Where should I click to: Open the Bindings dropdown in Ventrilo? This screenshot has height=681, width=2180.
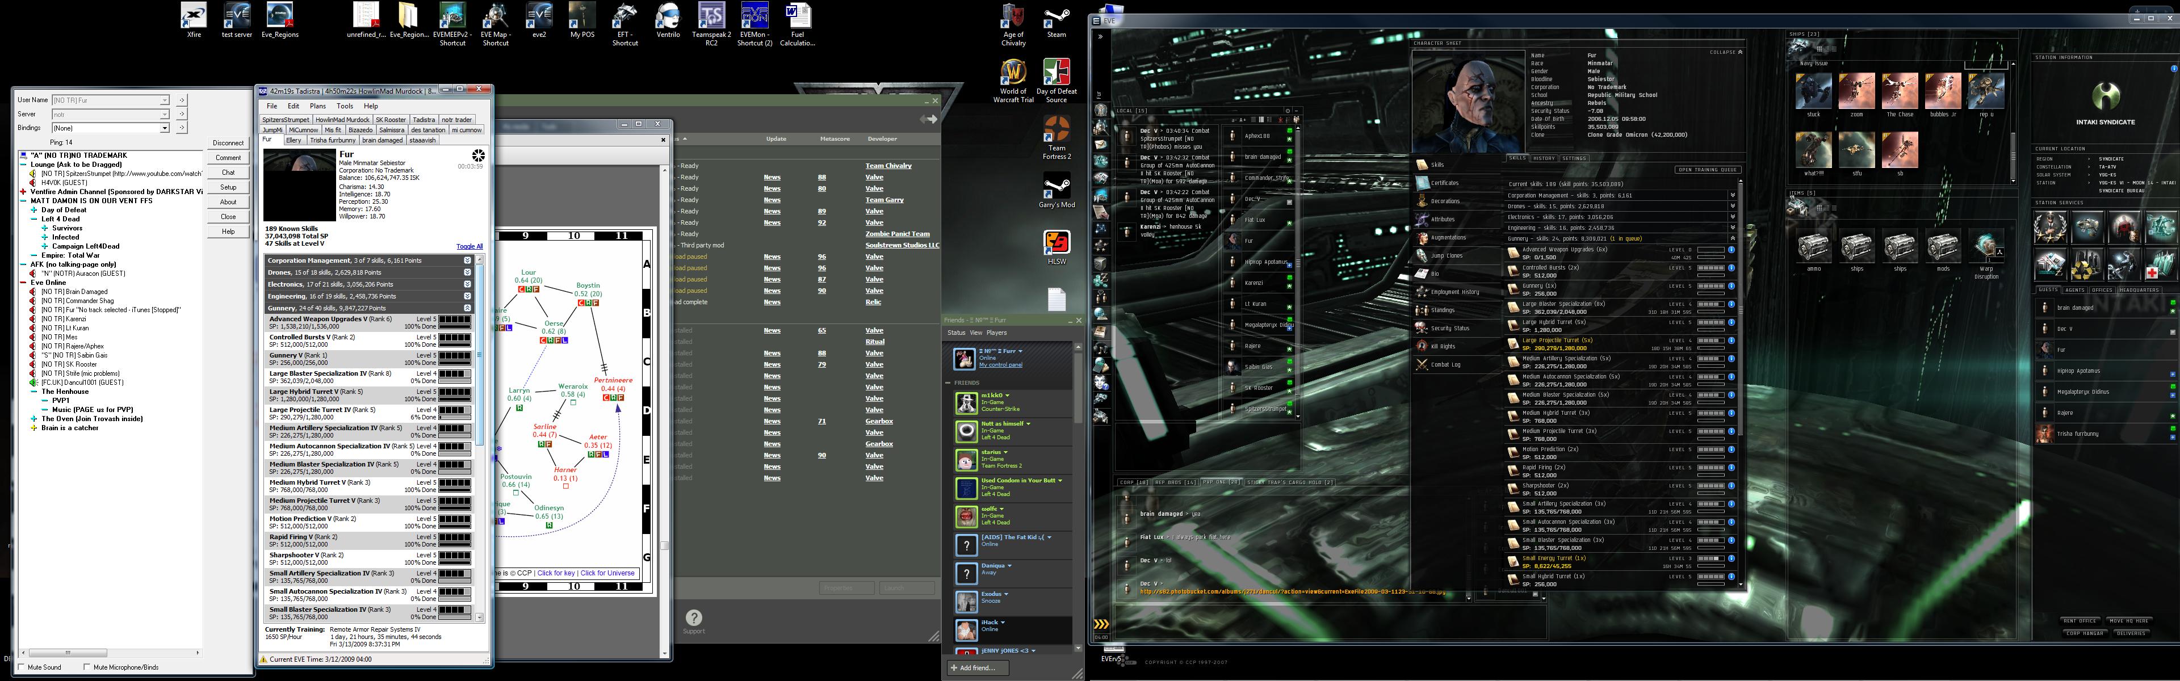164,128
